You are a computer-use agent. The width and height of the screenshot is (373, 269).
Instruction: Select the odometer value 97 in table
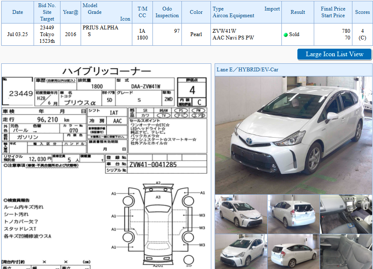click(x=177, y=31)
